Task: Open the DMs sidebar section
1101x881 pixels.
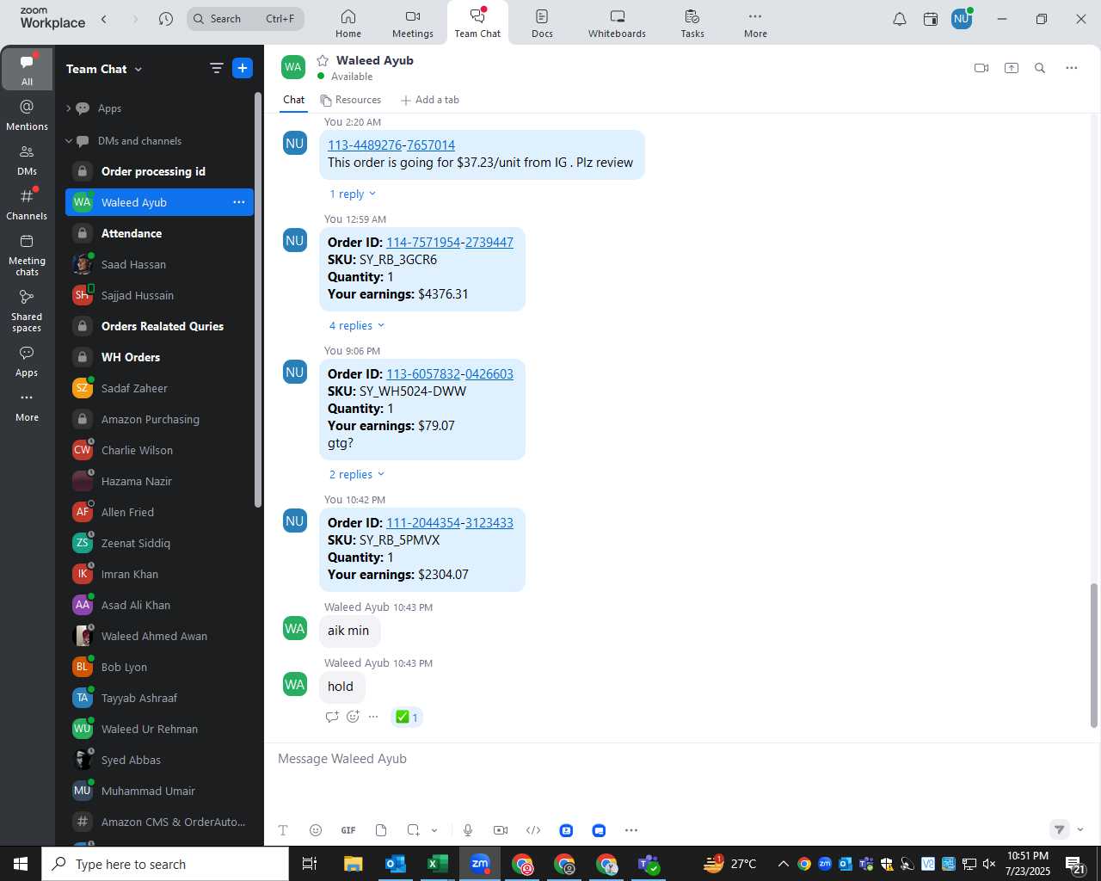Action: [27, 159]
